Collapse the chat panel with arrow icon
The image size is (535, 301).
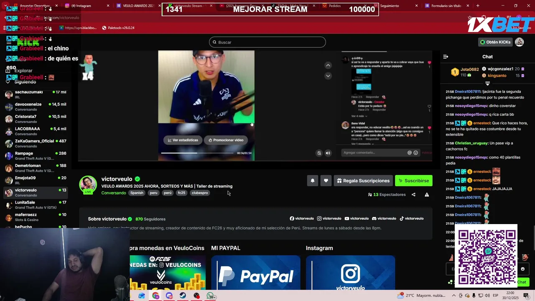pos(446,56)
